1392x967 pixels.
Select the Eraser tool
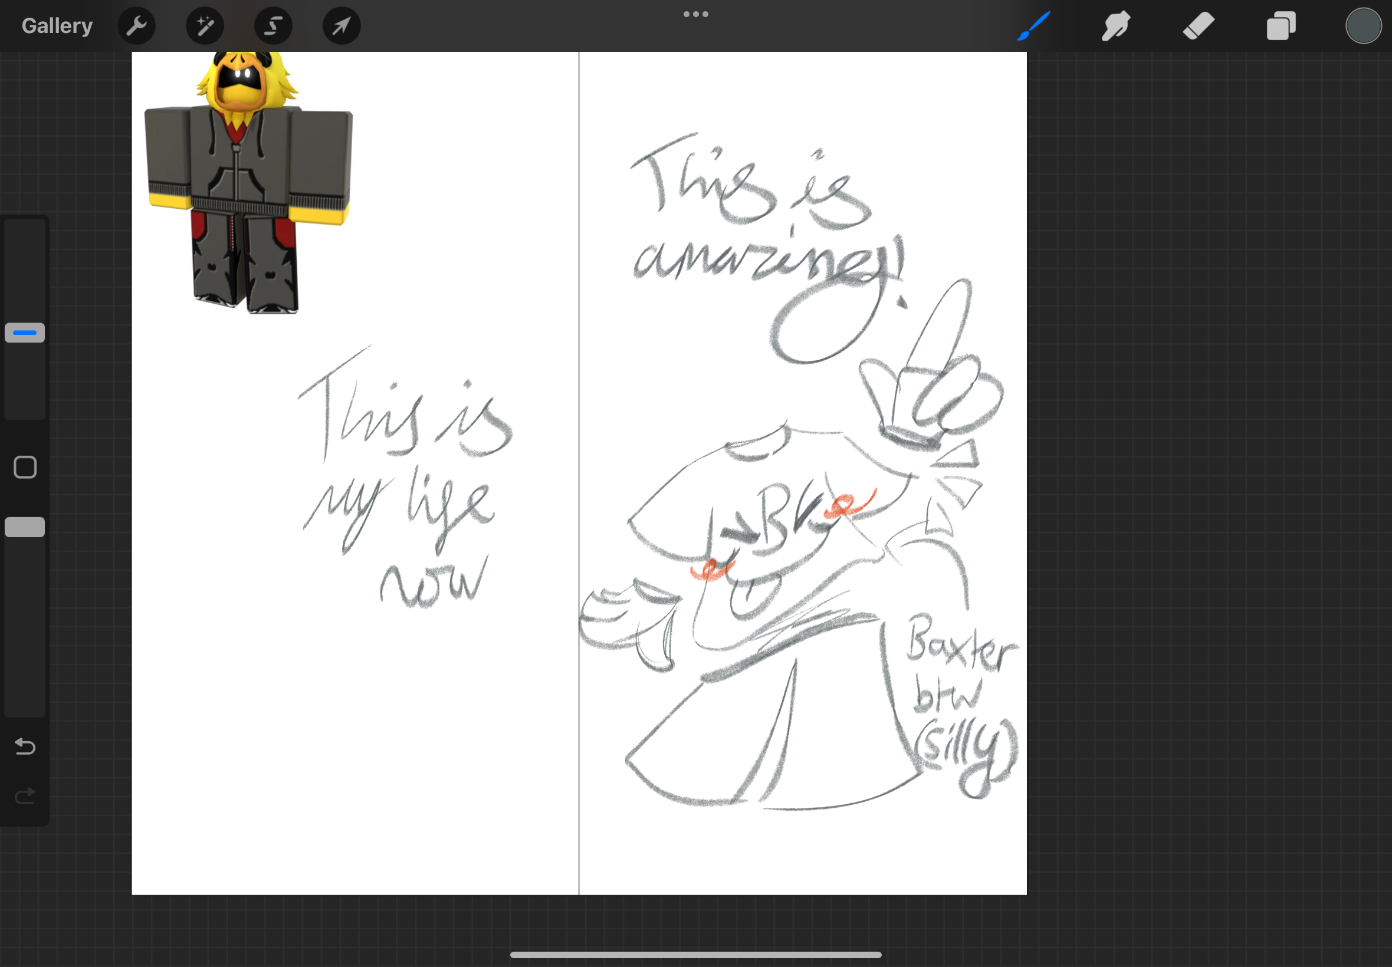[1198, 26]
